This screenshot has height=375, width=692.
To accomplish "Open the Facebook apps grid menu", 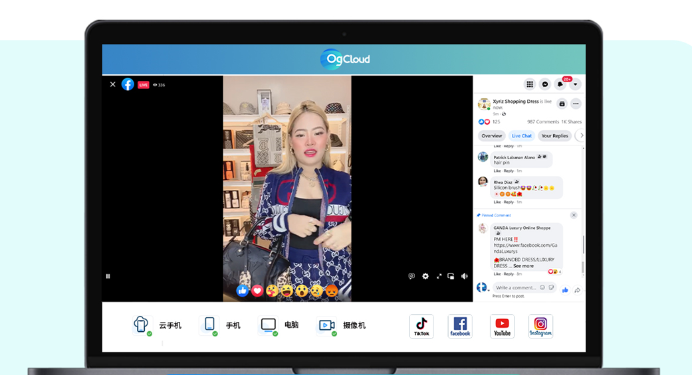I will pyautogui.click(x=530, y=84).
